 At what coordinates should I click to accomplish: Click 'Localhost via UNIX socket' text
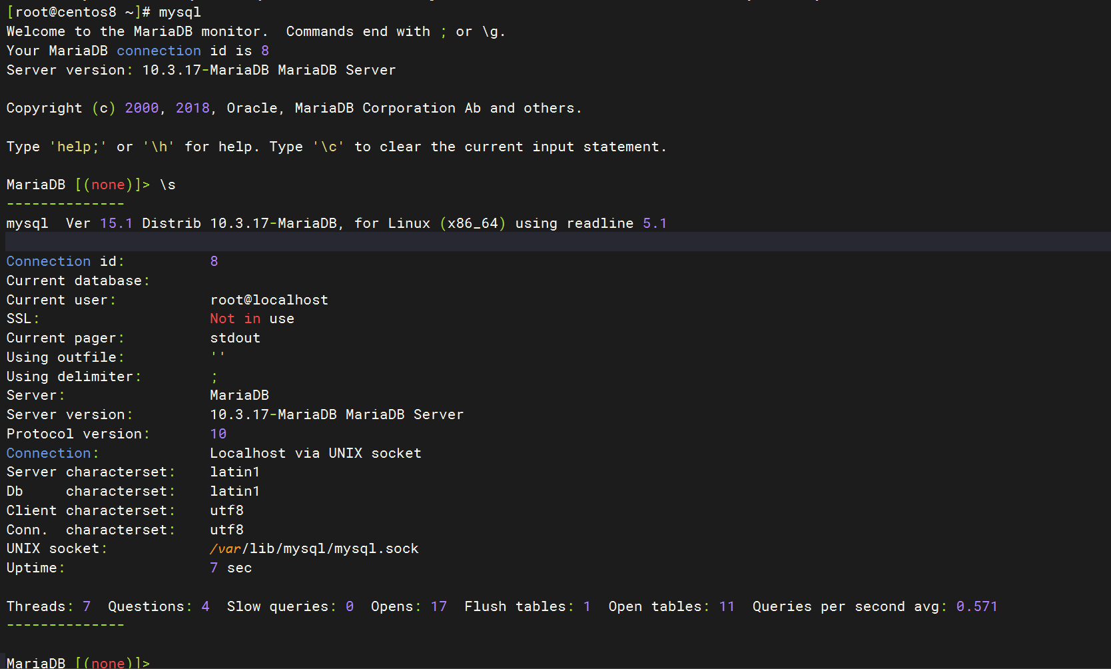coord(316,453)
